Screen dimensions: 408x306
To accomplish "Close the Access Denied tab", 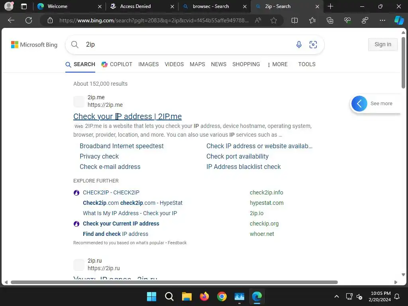I will pos(172,6).
